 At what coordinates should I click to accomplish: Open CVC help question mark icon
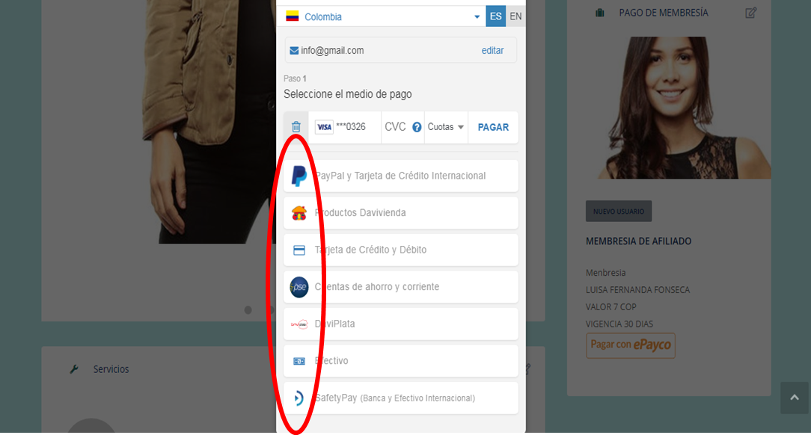(417, 127)
